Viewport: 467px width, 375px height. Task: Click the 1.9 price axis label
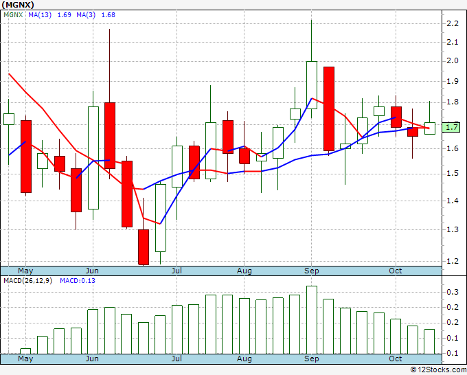(x=453, y=81)
